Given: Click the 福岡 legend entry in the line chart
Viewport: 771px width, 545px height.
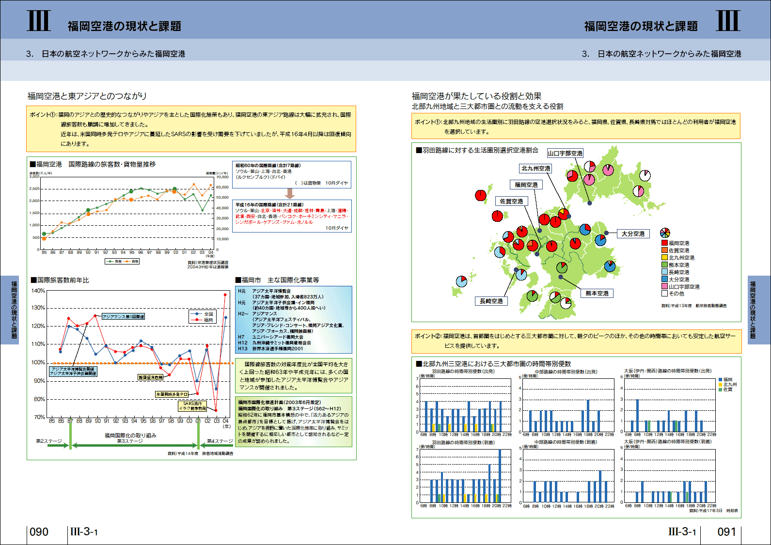Looking at the screenshot, I should [x=203, y=320].
